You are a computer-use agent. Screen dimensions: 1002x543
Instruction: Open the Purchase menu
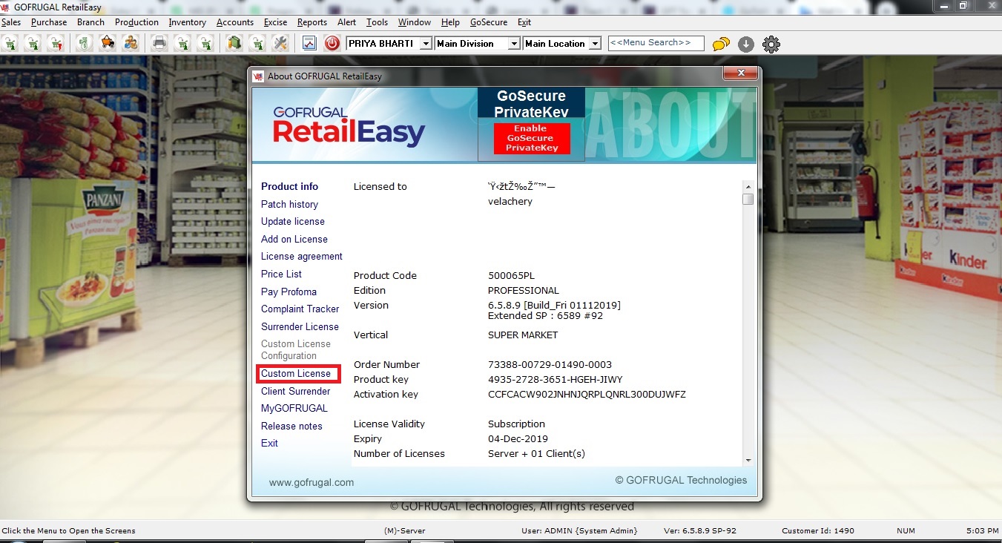point(49,22)
